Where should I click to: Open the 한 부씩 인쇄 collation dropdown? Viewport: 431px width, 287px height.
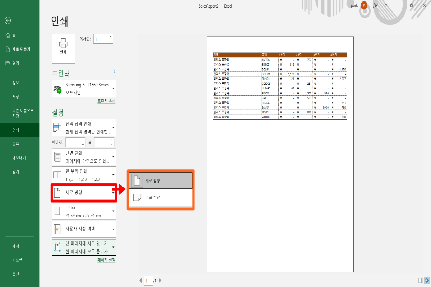[x=84, y=175]
